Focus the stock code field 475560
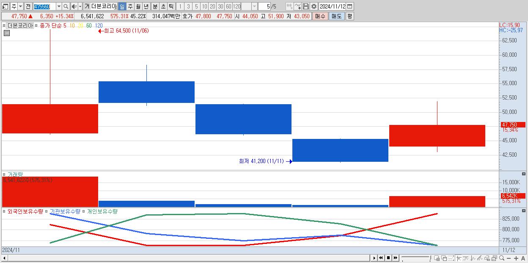The image size is (528, 263). (44, 6)
